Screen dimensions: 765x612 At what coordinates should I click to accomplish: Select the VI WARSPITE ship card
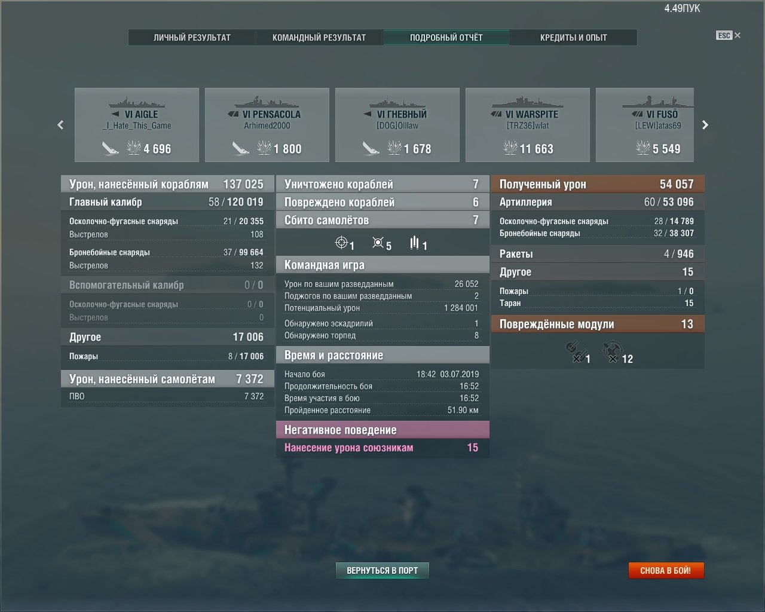click(x=528, y=125)
